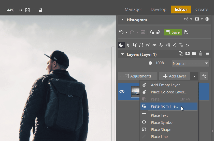Click the side panel collapse arrow

(x=212, y=131)
